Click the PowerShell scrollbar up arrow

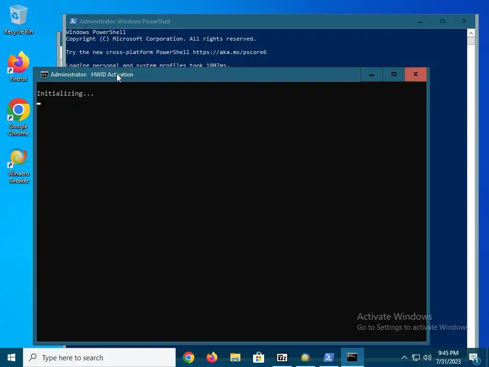[x=471, y=33]
